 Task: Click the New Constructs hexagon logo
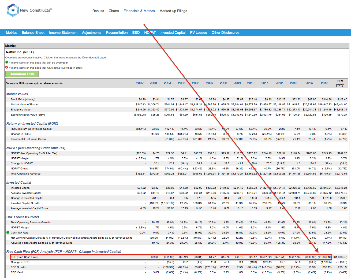13,10
